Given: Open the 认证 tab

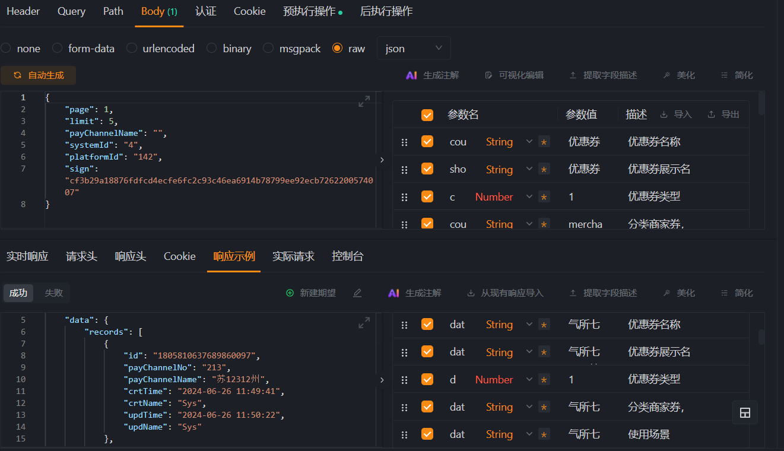Looking at the screenshot, I should point(206,11).
